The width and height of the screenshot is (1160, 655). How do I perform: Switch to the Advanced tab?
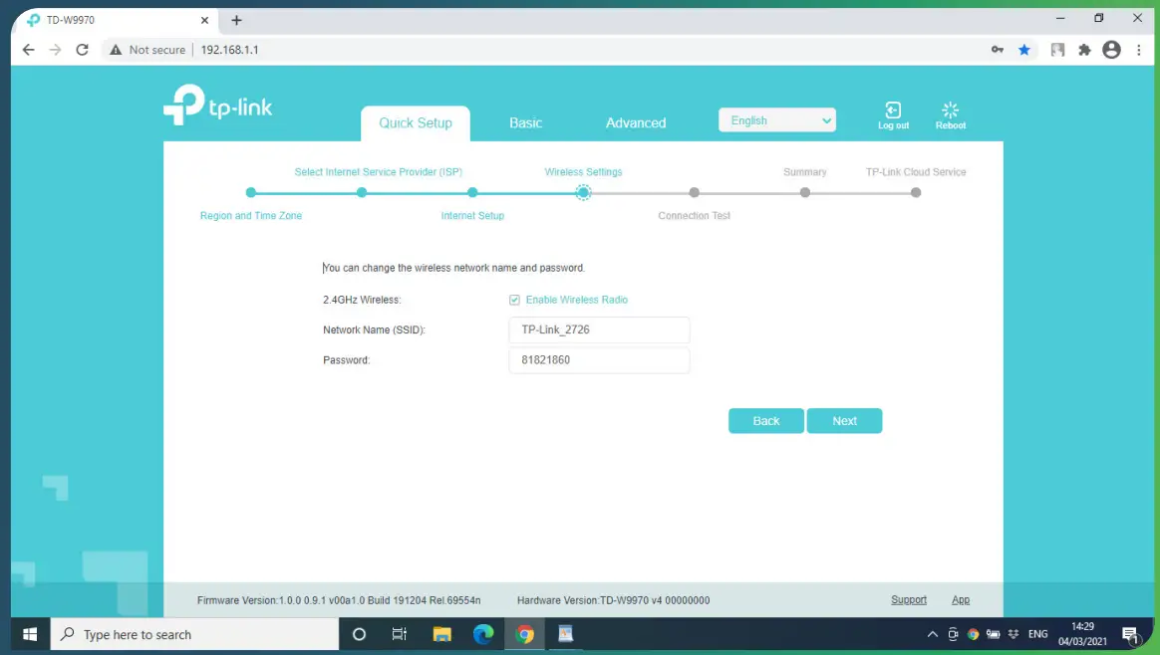pyautogui.click(x=636, y=122)
